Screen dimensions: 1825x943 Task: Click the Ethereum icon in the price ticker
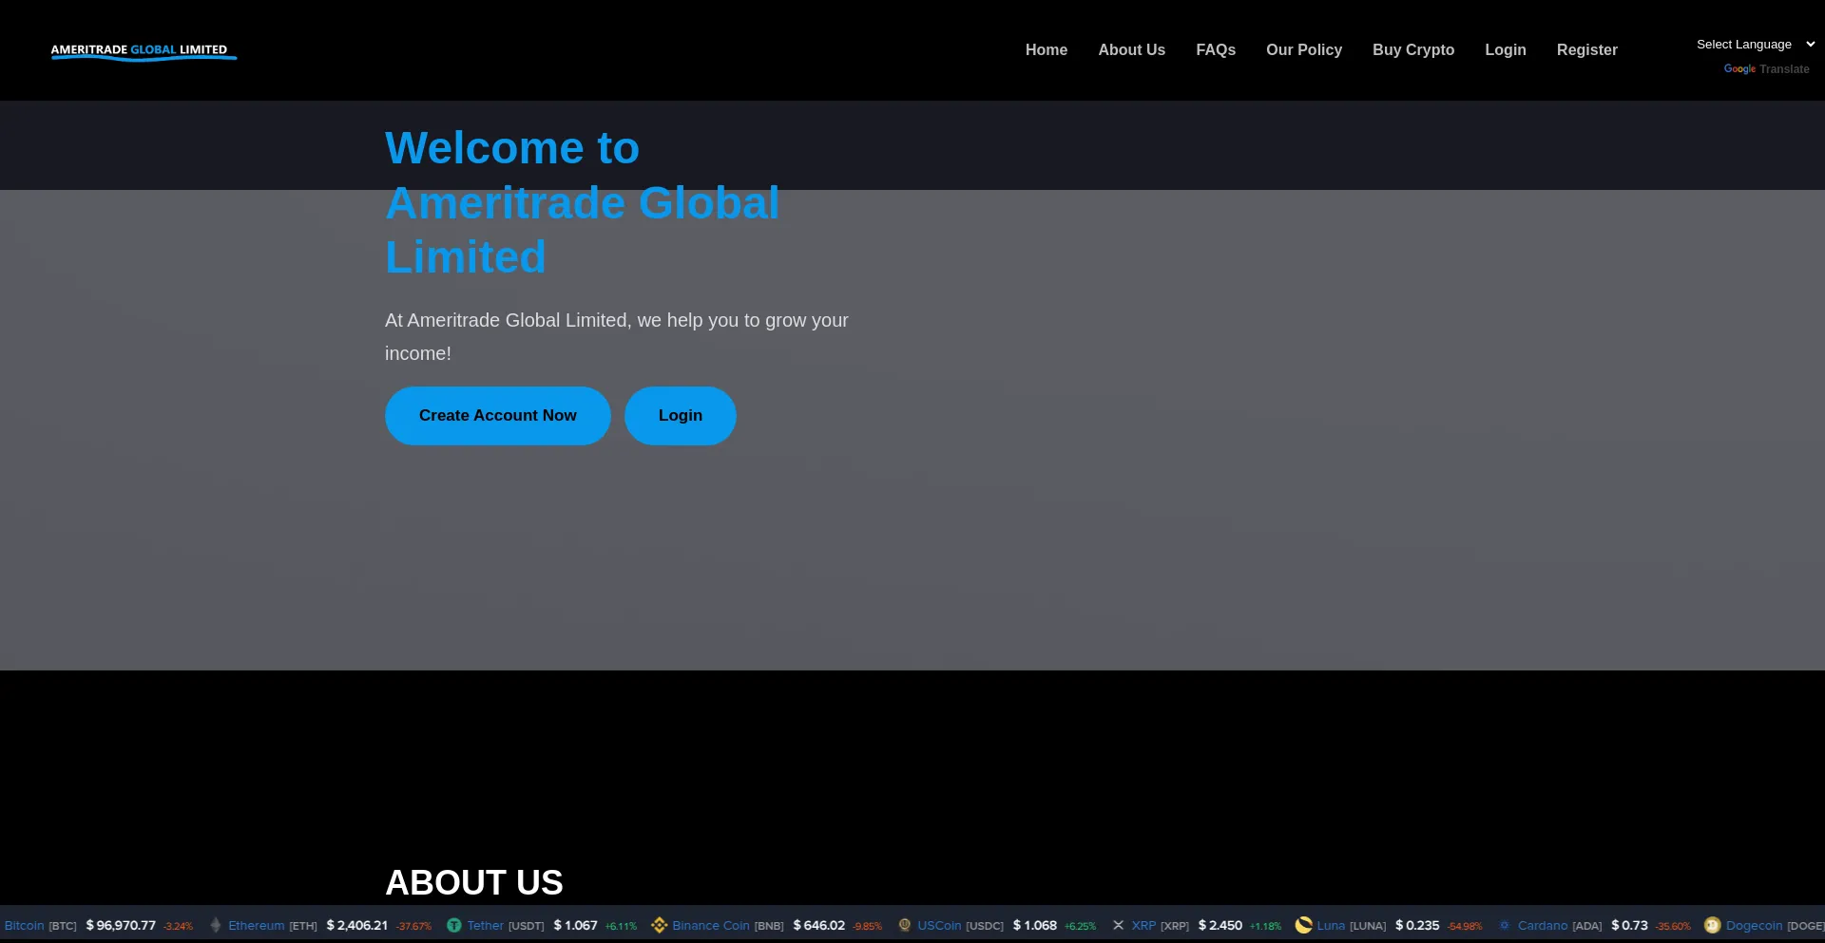click(x=214, y=925)
